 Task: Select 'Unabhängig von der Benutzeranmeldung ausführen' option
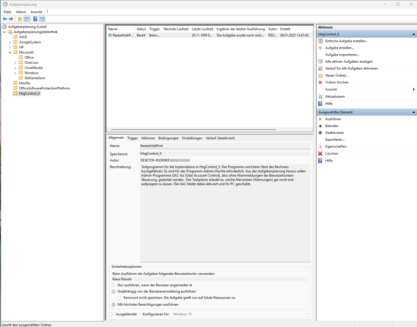pyautogui.click(x=114, y=291)
